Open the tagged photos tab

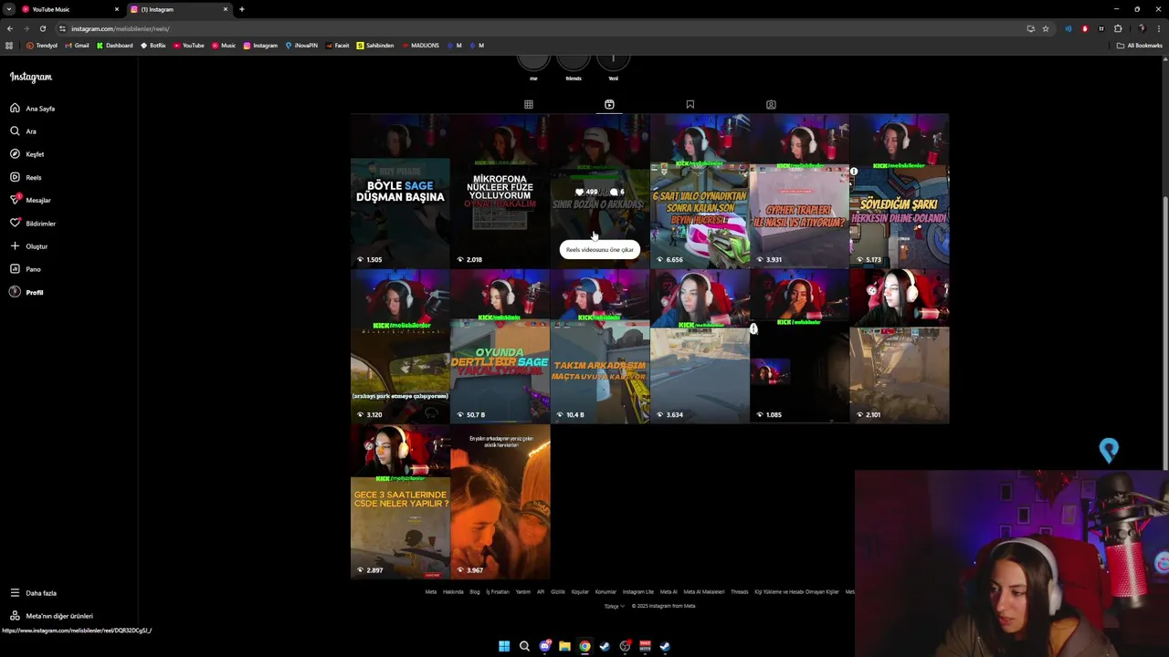[x=771, y=104]
